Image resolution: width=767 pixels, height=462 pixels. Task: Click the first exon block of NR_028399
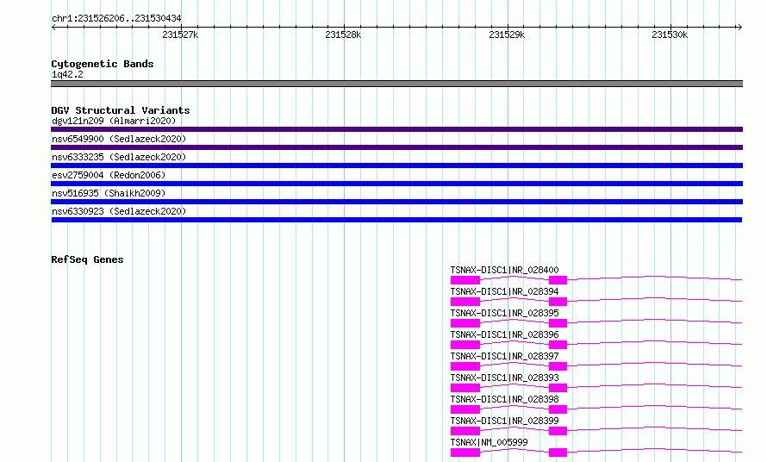pos(465,431)
